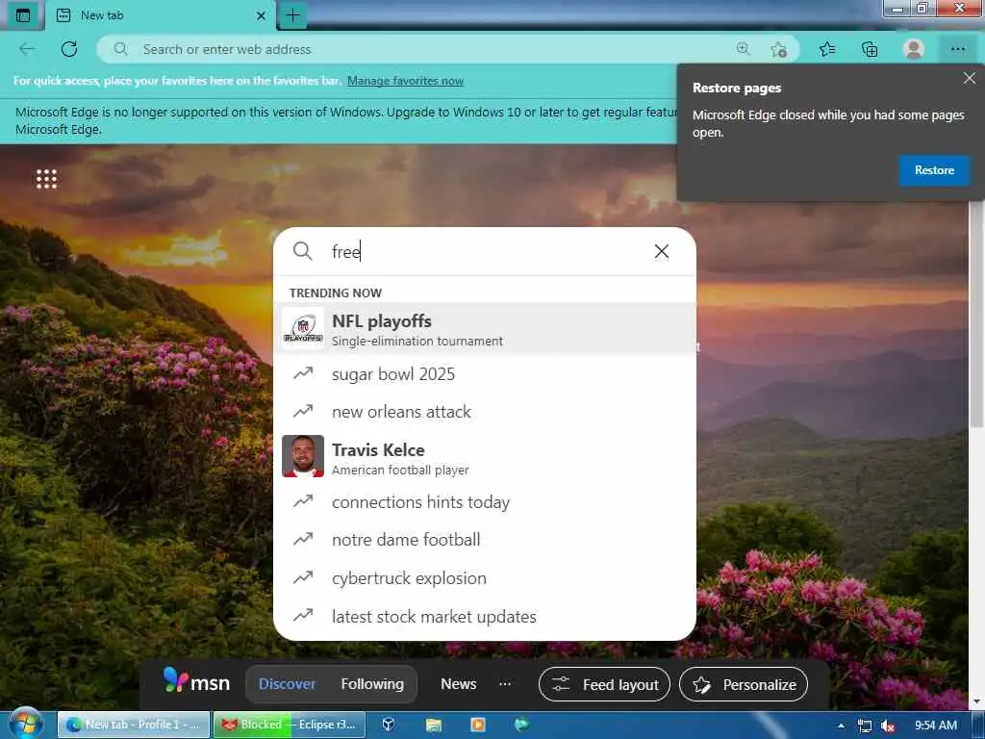This screenshot has height=739, width=985.
Task: Open the File Explorer taskbar icon
Action: [x=434, y=725]
